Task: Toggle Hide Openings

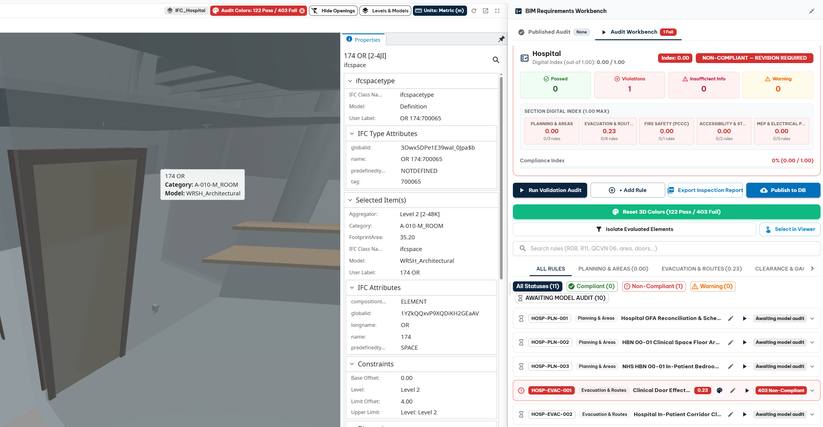Action: coord(333,11)
